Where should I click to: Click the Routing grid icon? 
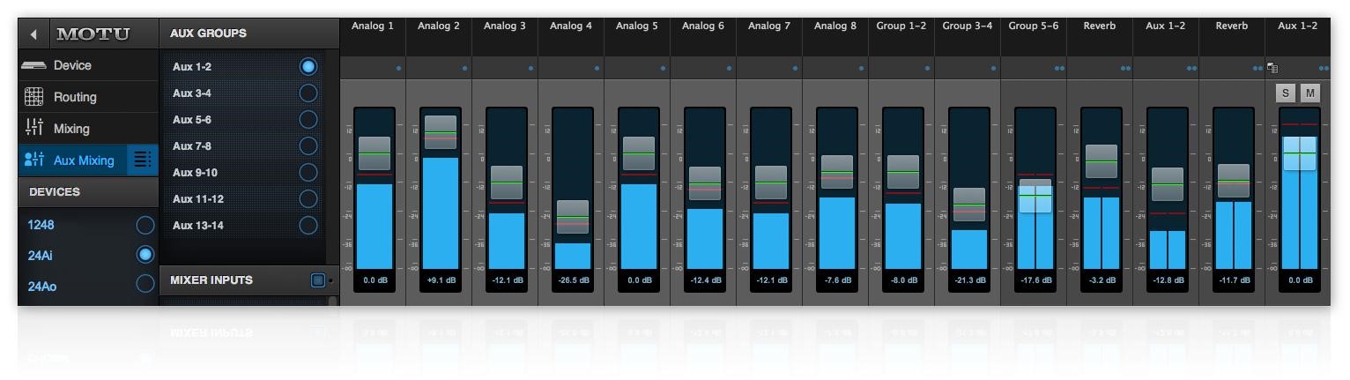coord(33,97)
